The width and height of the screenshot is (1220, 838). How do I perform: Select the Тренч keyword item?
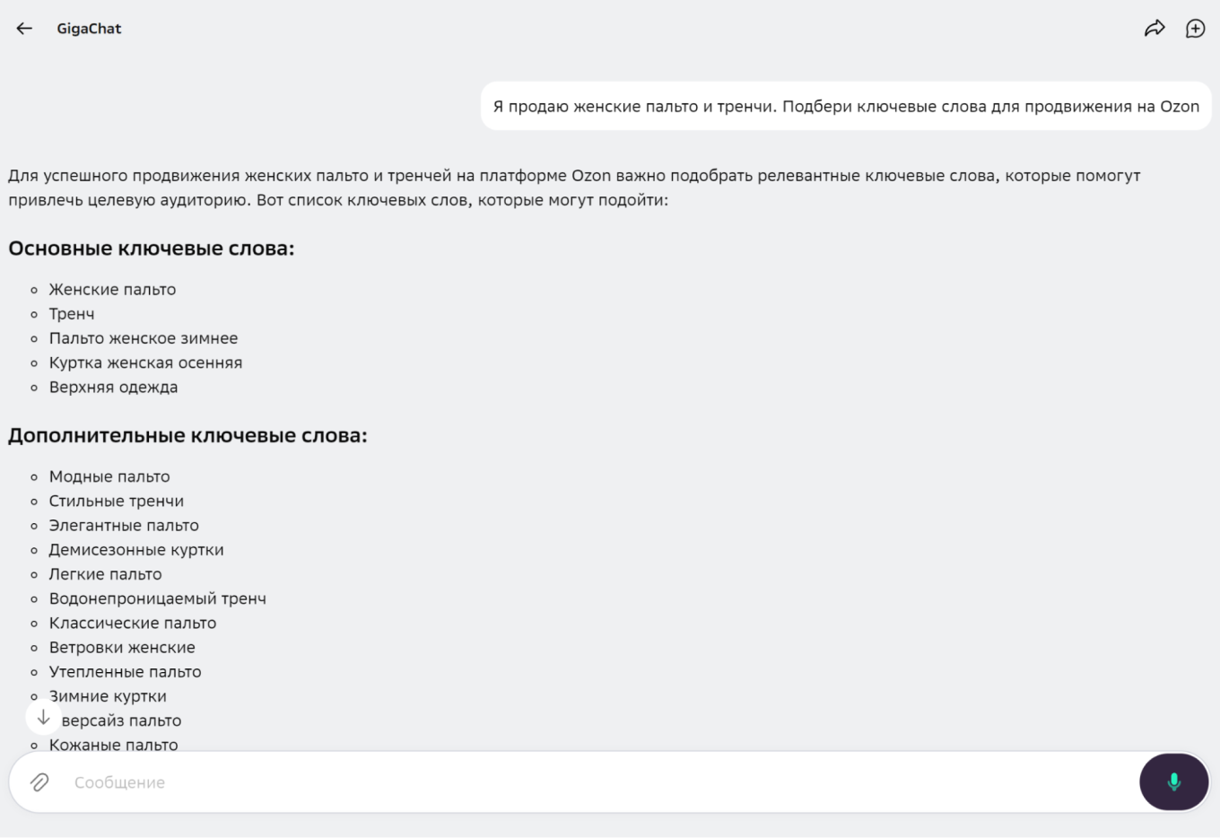pos(72,314)
